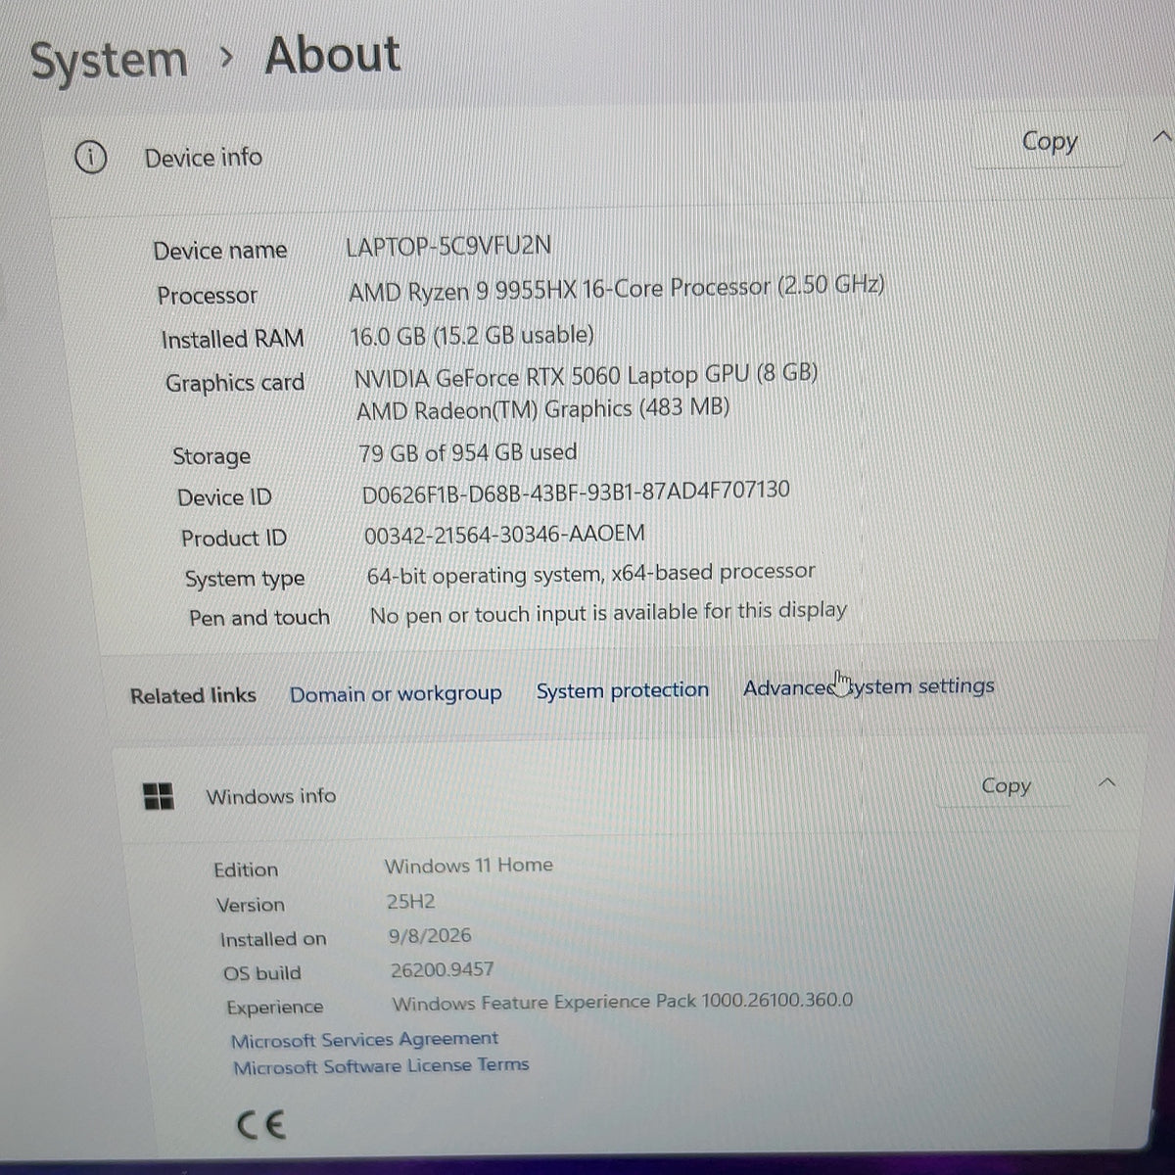Click the Device info circle icon

tap(90, 157)
